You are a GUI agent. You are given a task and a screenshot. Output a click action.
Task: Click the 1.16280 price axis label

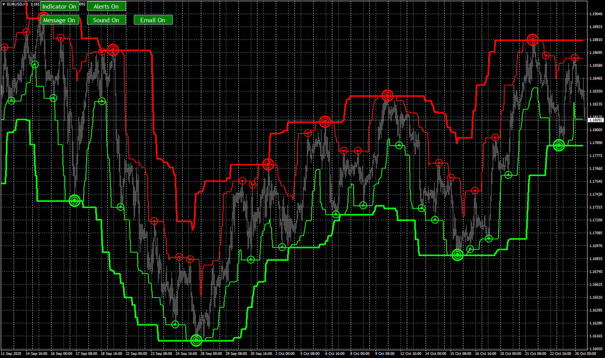point(596,323)
